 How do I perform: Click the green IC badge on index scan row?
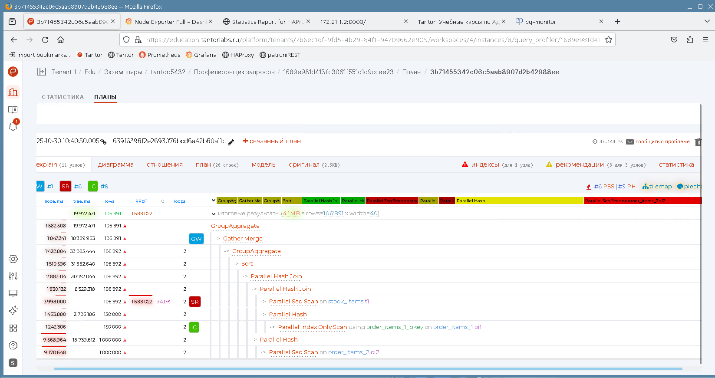(194, 327)
